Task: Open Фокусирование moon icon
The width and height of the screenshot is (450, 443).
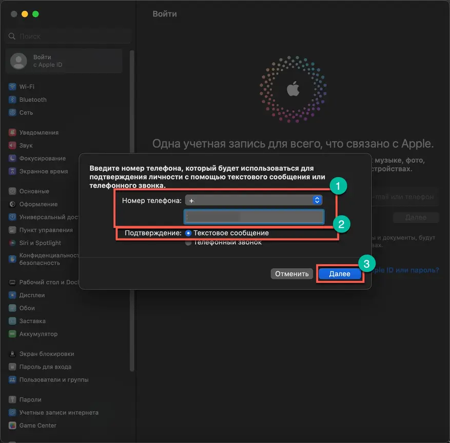Action: tap(12, 158)
